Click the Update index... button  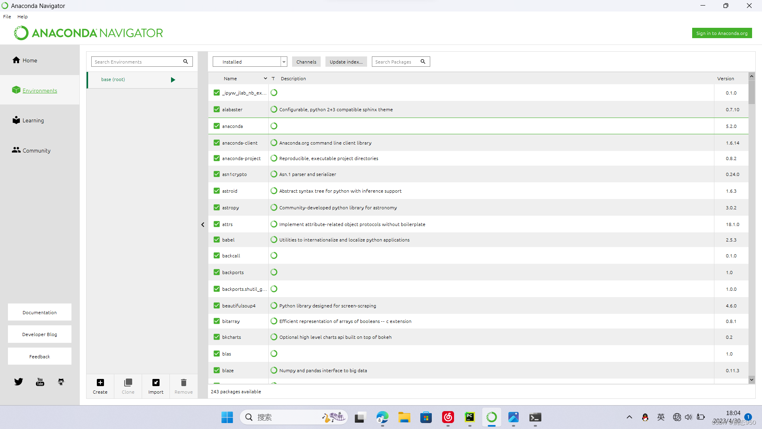346,62
